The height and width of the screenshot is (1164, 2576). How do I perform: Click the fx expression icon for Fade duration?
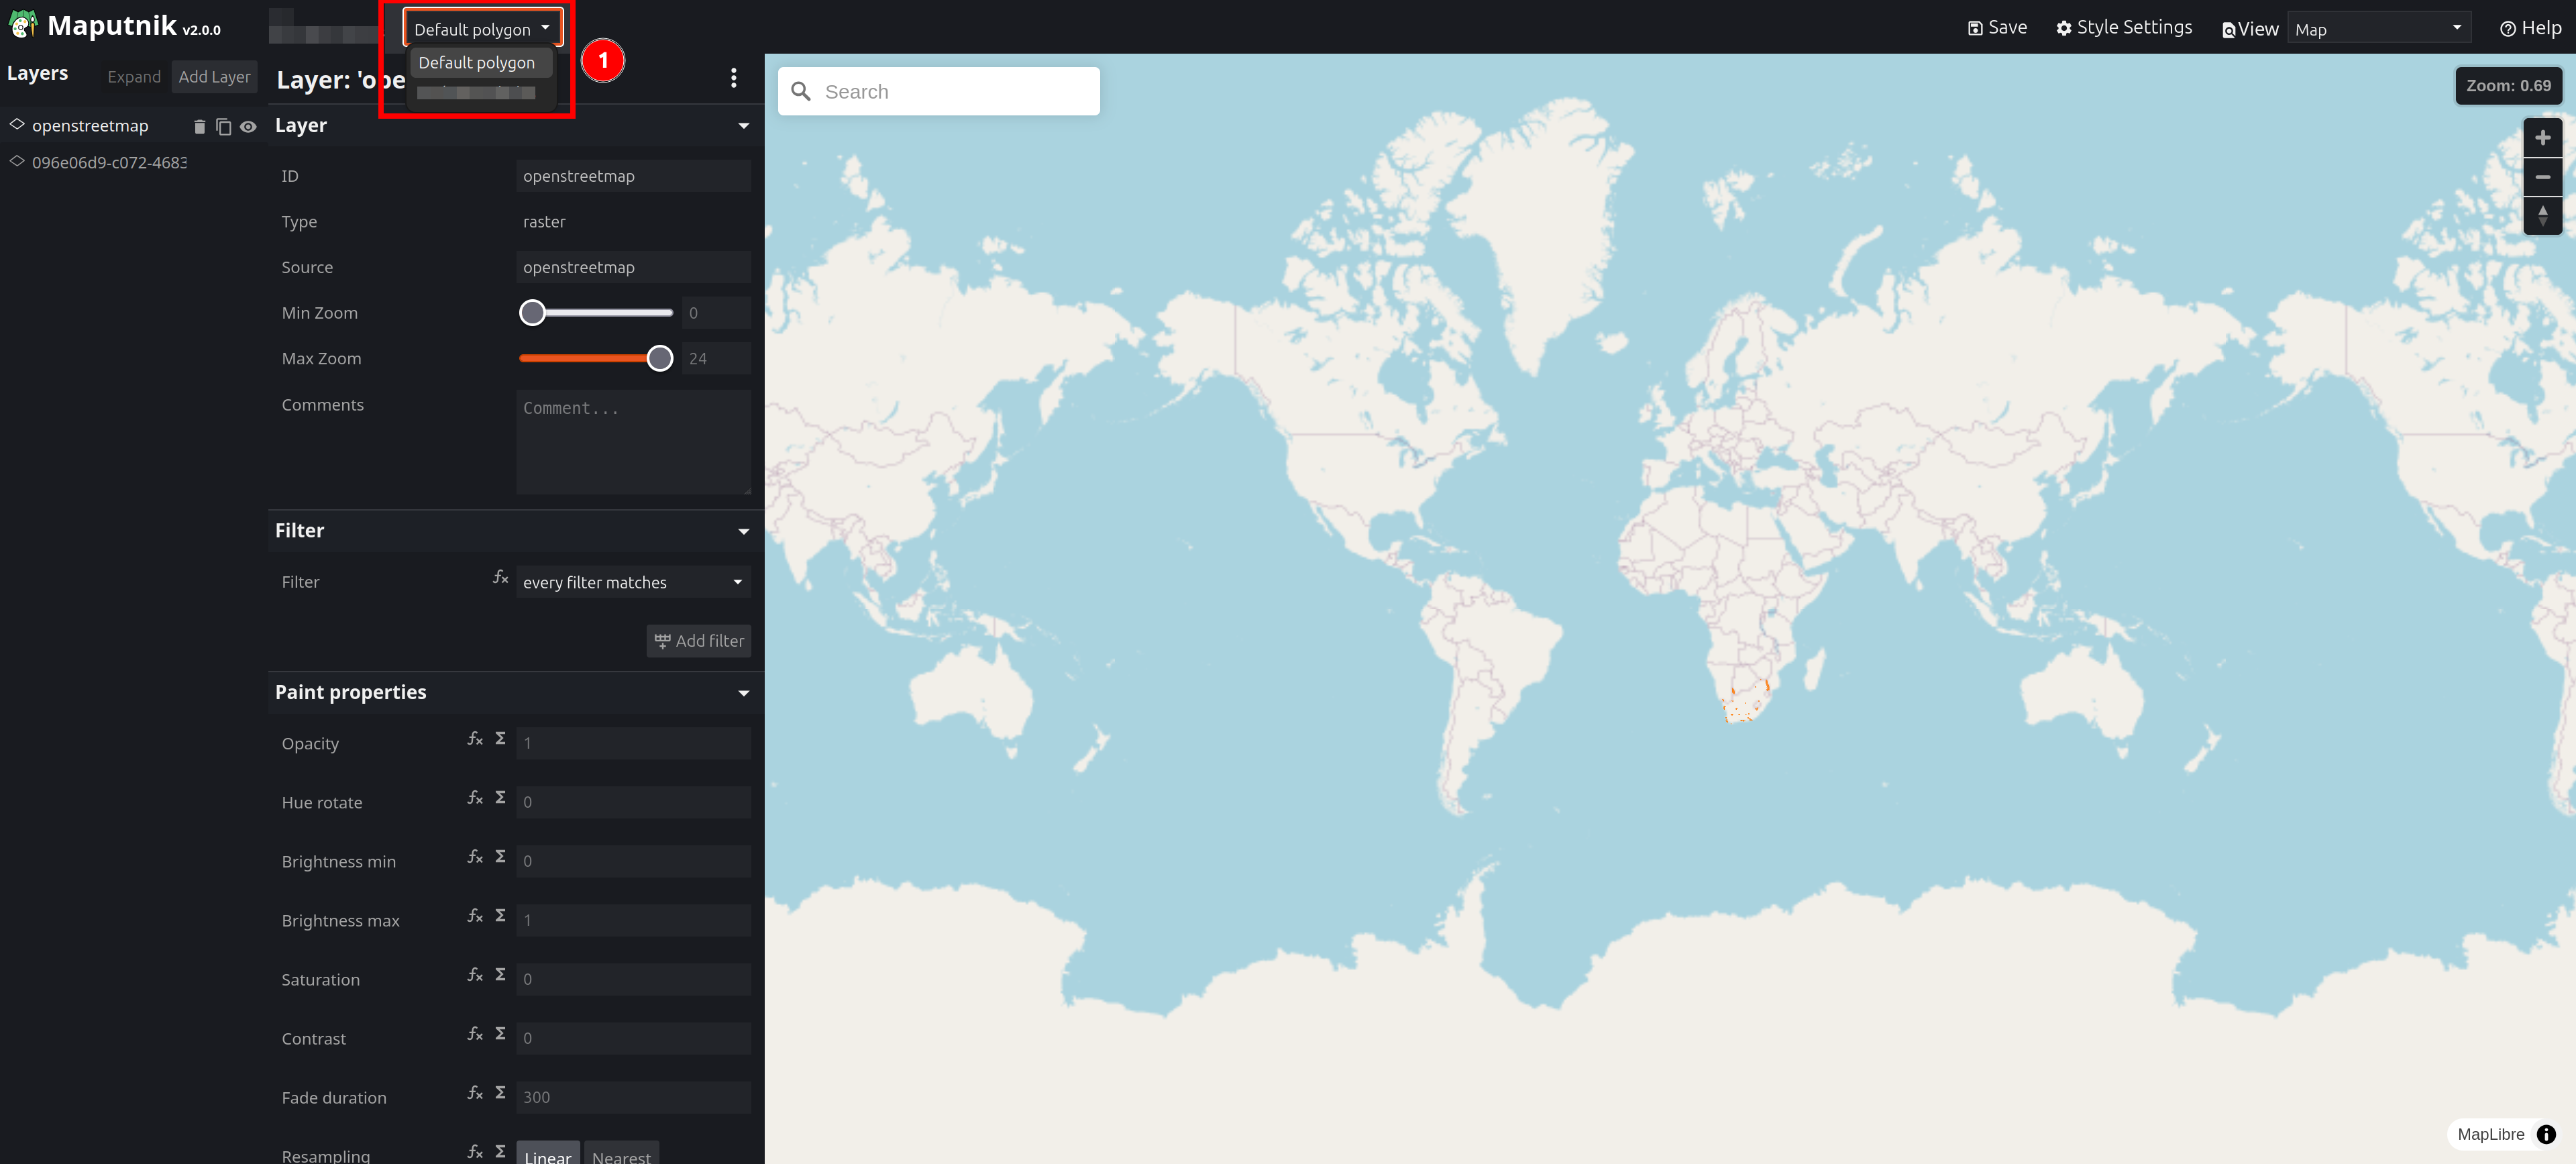475,1092
